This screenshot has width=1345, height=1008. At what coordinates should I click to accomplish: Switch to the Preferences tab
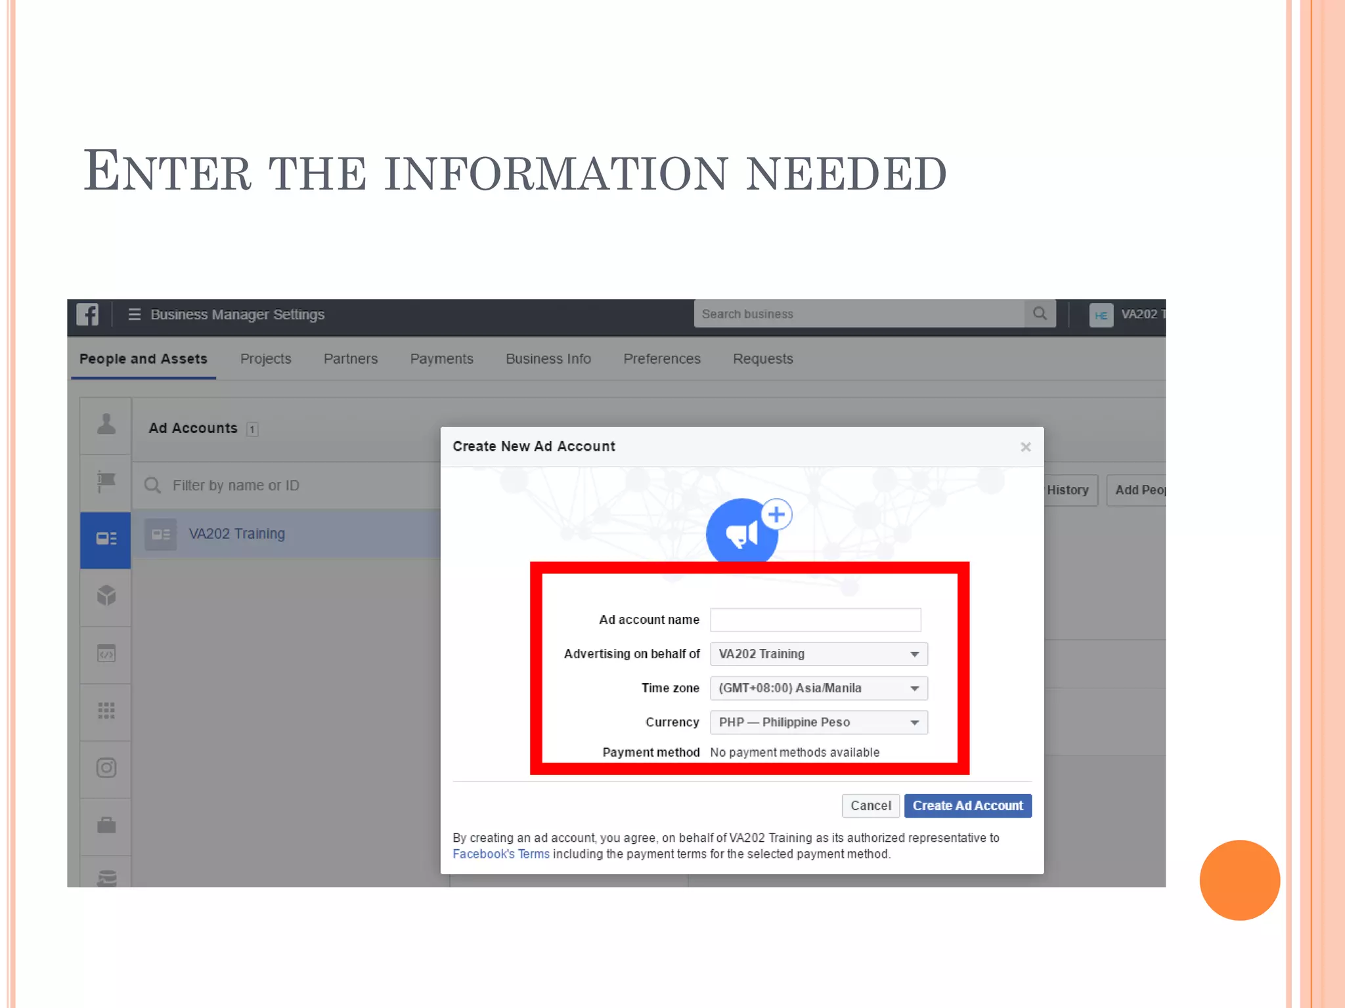(x=662, y=359)
